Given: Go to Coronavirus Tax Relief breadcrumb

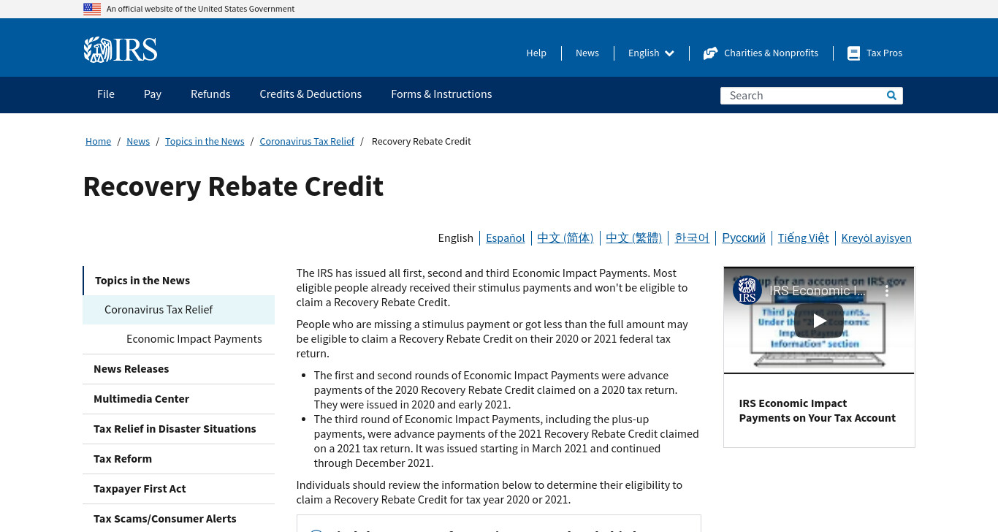Looking at the screenshot, I should [x=307, y=142].
